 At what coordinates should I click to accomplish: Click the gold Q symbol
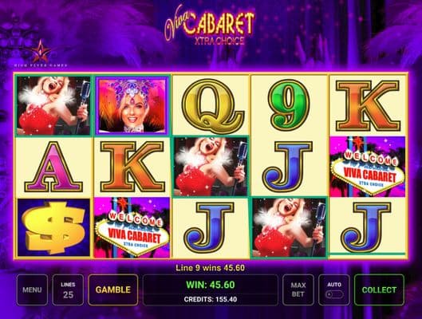tap(213, 106)
